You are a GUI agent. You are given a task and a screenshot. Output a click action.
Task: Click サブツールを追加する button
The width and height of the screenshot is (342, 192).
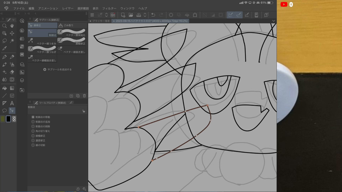[x=57, y=69]
